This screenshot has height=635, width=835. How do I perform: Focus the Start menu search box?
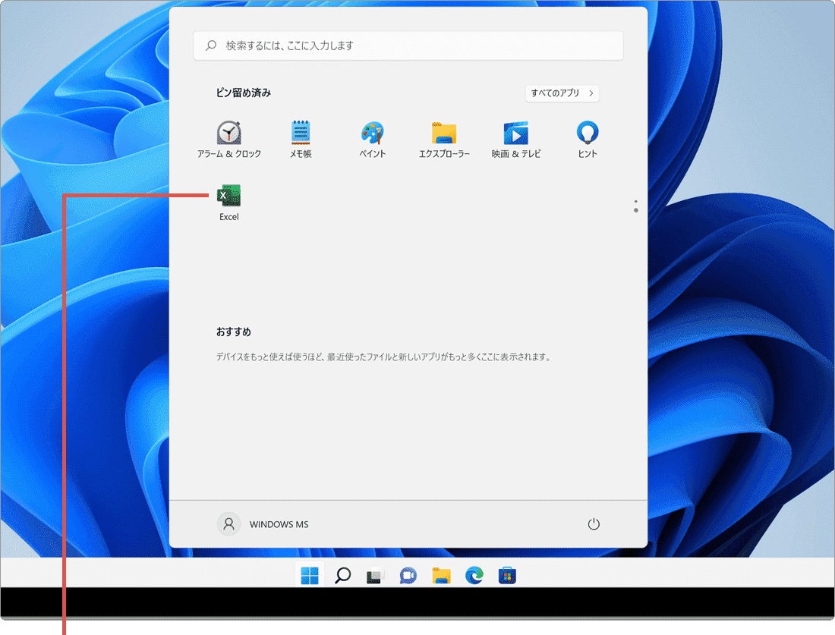(x=408, y=46)
